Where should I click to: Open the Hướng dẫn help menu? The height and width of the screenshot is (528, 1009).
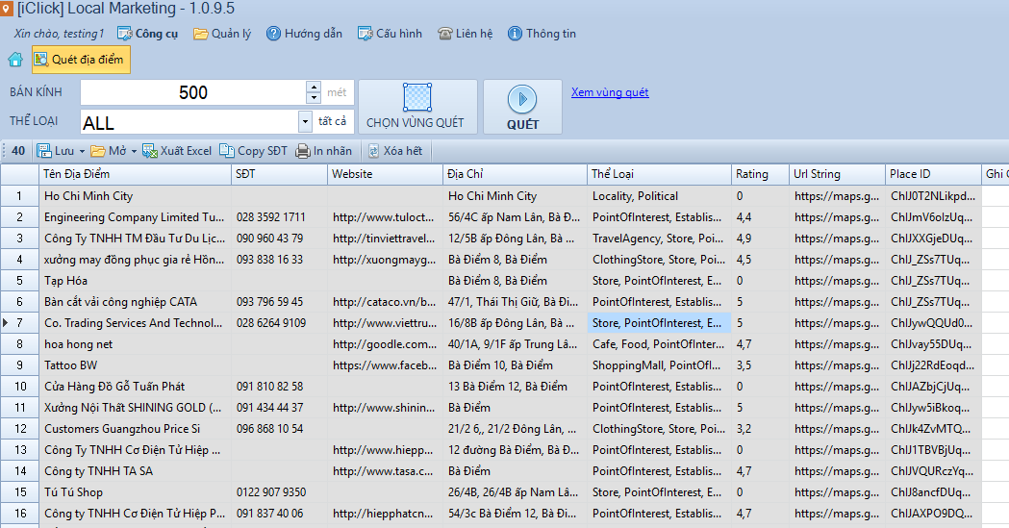pos(304,34)
